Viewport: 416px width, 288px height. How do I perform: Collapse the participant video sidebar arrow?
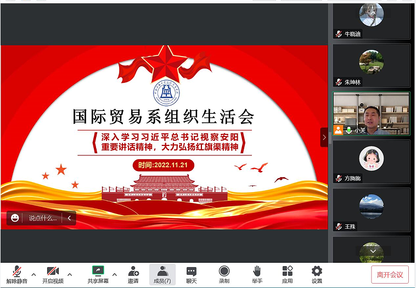point(324,137)
